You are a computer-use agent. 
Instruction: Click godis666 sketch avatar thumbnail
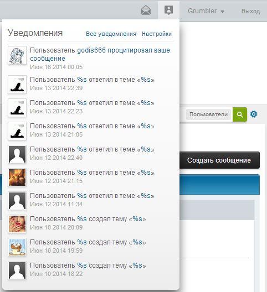click(x=17, y=55)
